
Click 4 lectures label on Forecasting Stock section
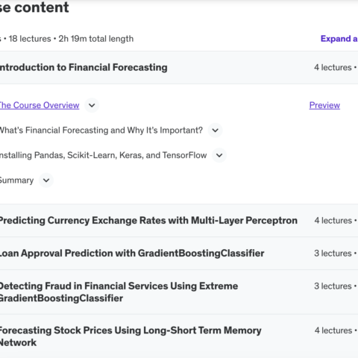pos(333,330)
